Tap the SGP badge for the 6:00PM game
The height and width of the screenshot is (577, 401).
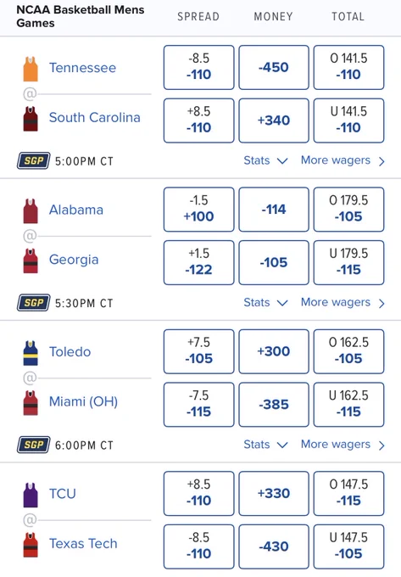point(33,445)
